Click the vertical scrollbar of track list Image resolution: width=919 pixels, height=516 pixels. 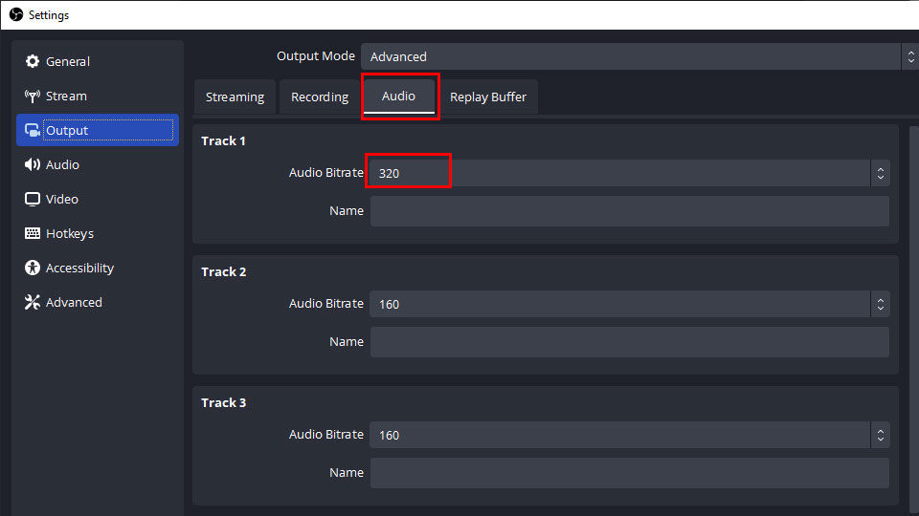point(913,321)
